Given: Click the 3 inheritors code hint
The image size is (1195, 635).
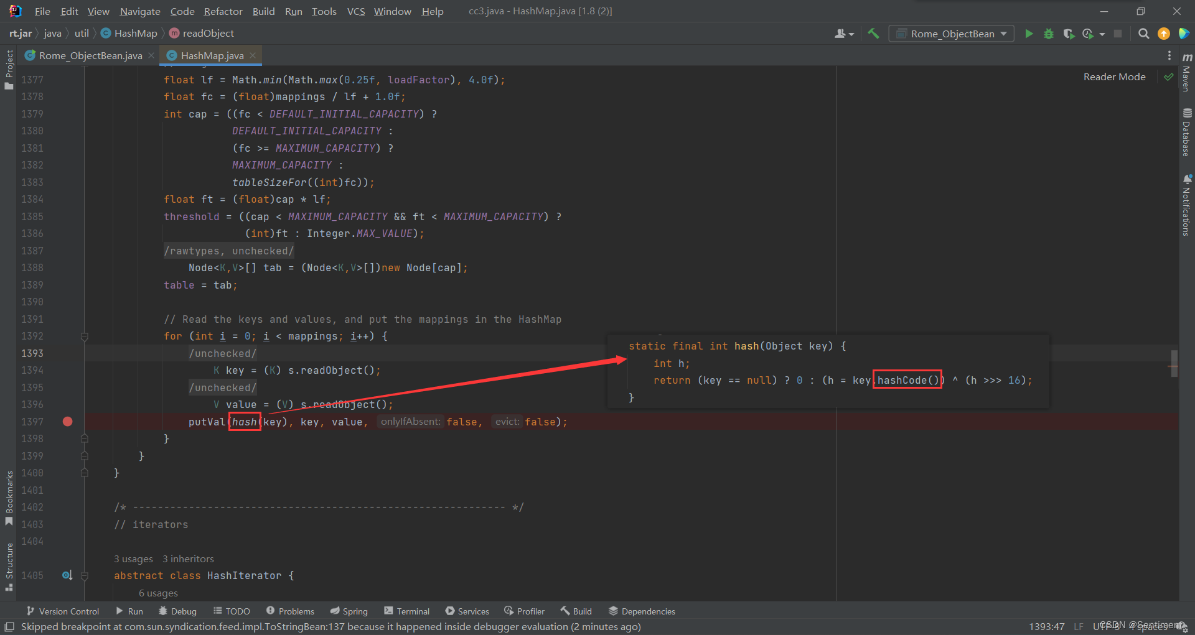Looking at the screenshot, I should [188, 559].
